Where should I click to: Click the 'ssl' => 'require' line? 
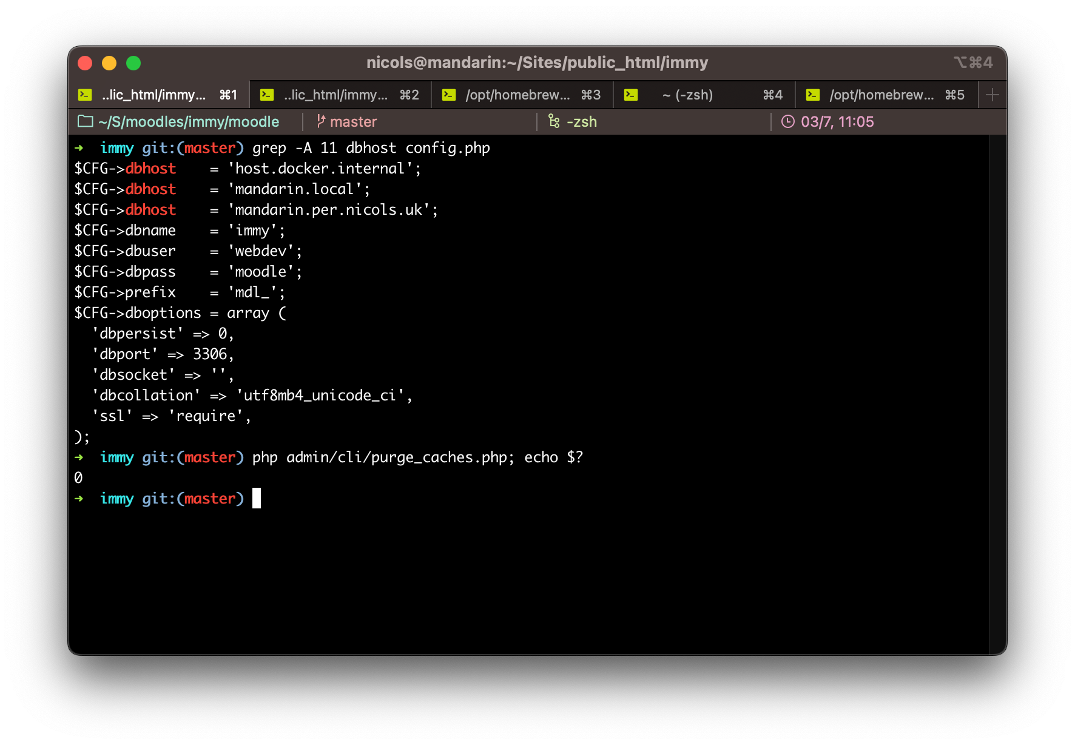[171, 416]
